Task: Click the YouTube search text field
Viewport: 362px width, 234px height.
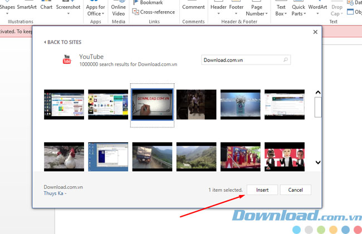Action: (x=242, y=60)
